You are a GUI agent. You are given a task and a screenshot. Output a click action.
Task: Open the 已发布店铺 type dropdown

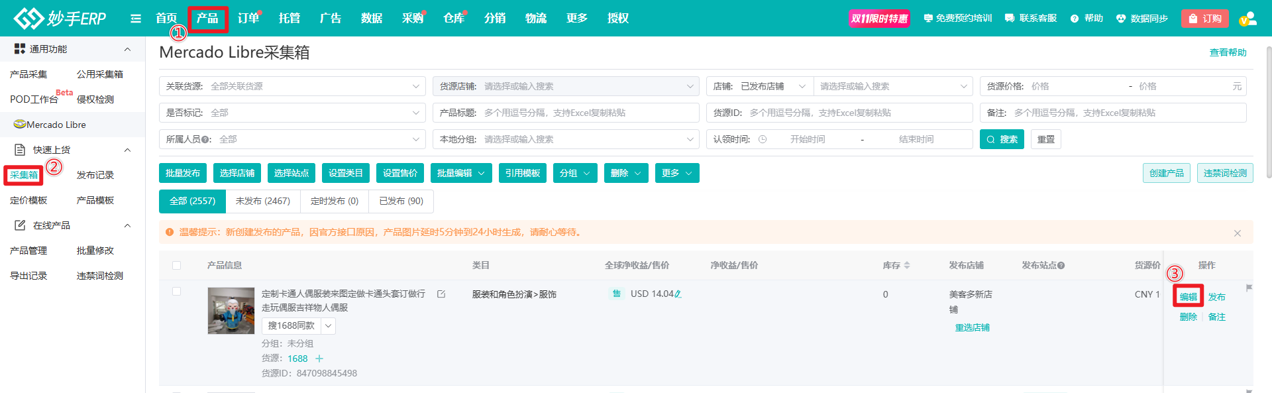772,86
